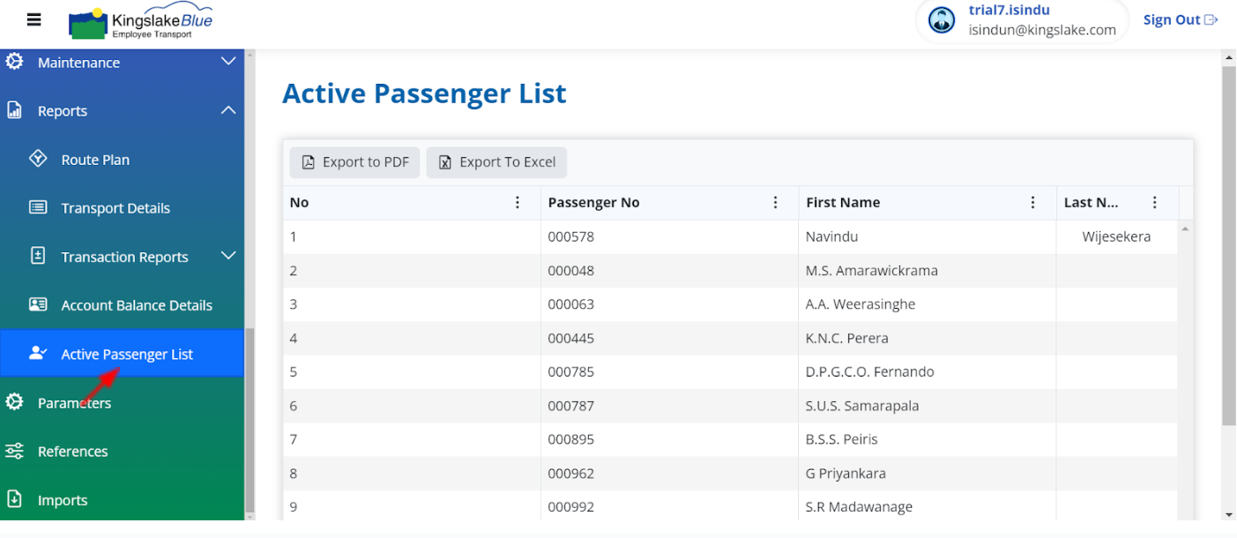The width and height of the screenshot is (1237, 538).
Task: Click the user avatar icon
Action: pos(942,20)
